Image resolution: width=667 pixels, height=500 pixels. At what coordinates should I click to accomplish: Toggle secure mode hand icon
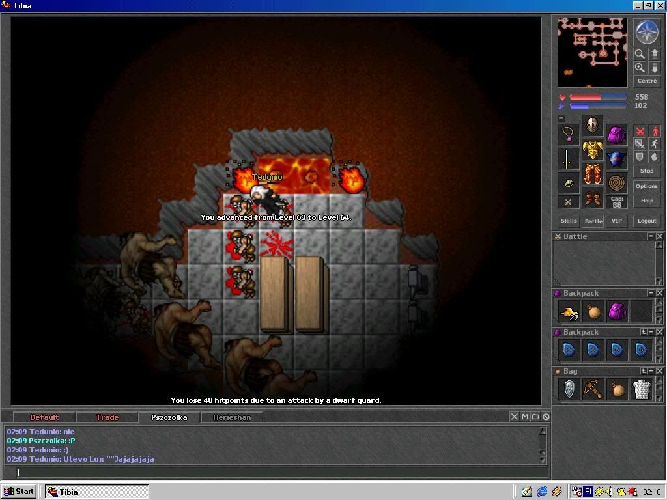pos(654,157)
